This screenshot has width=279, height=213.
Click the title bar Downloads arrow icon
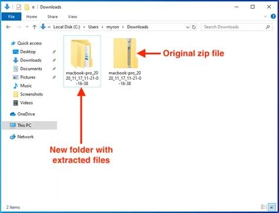coord(7,7)
